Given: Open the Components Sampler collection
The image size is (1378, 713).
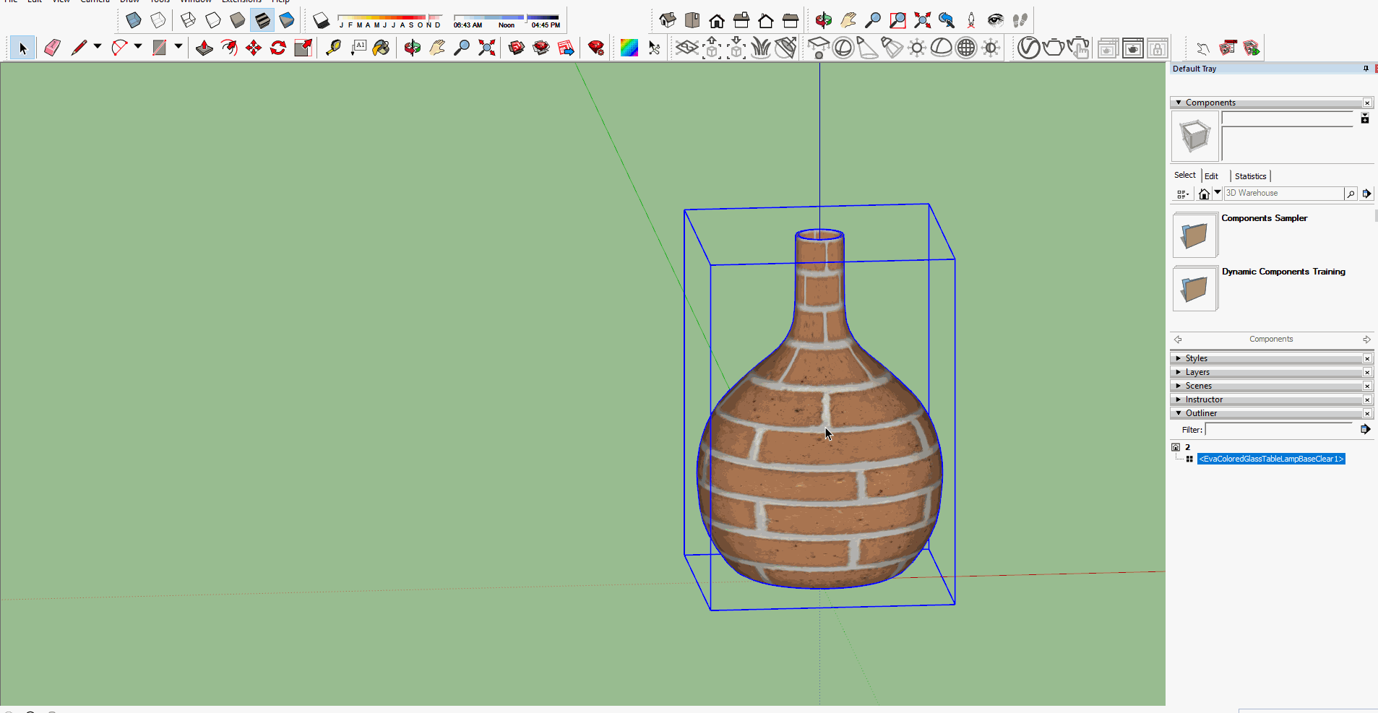Looking at the screenshot, I should tap(1194, 235).
